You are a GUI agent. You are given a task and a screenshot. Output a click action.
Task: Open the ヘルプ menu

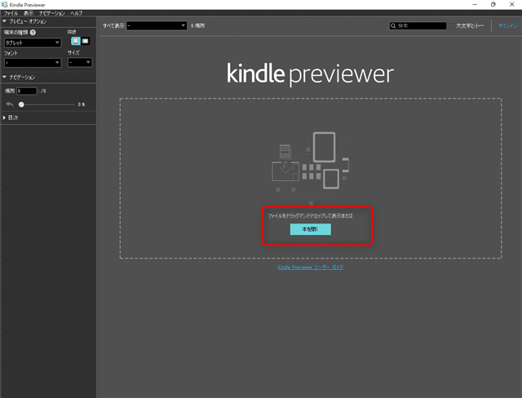pyautogui.click(x=76, y=13)
